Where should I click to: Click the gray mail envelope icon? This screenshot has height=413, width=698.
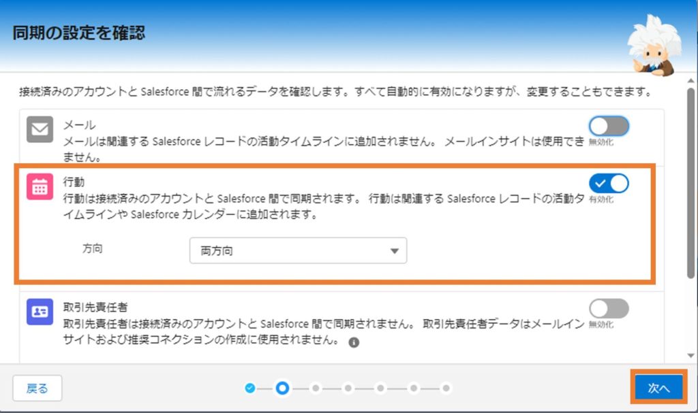[40, 129]
